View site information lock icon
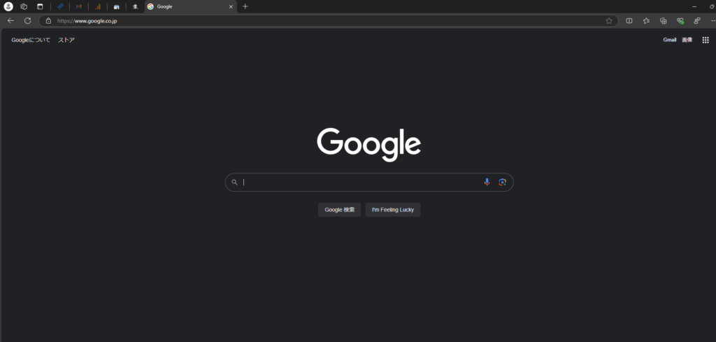This screenshot has height=342, width=716. coord(48,21)
